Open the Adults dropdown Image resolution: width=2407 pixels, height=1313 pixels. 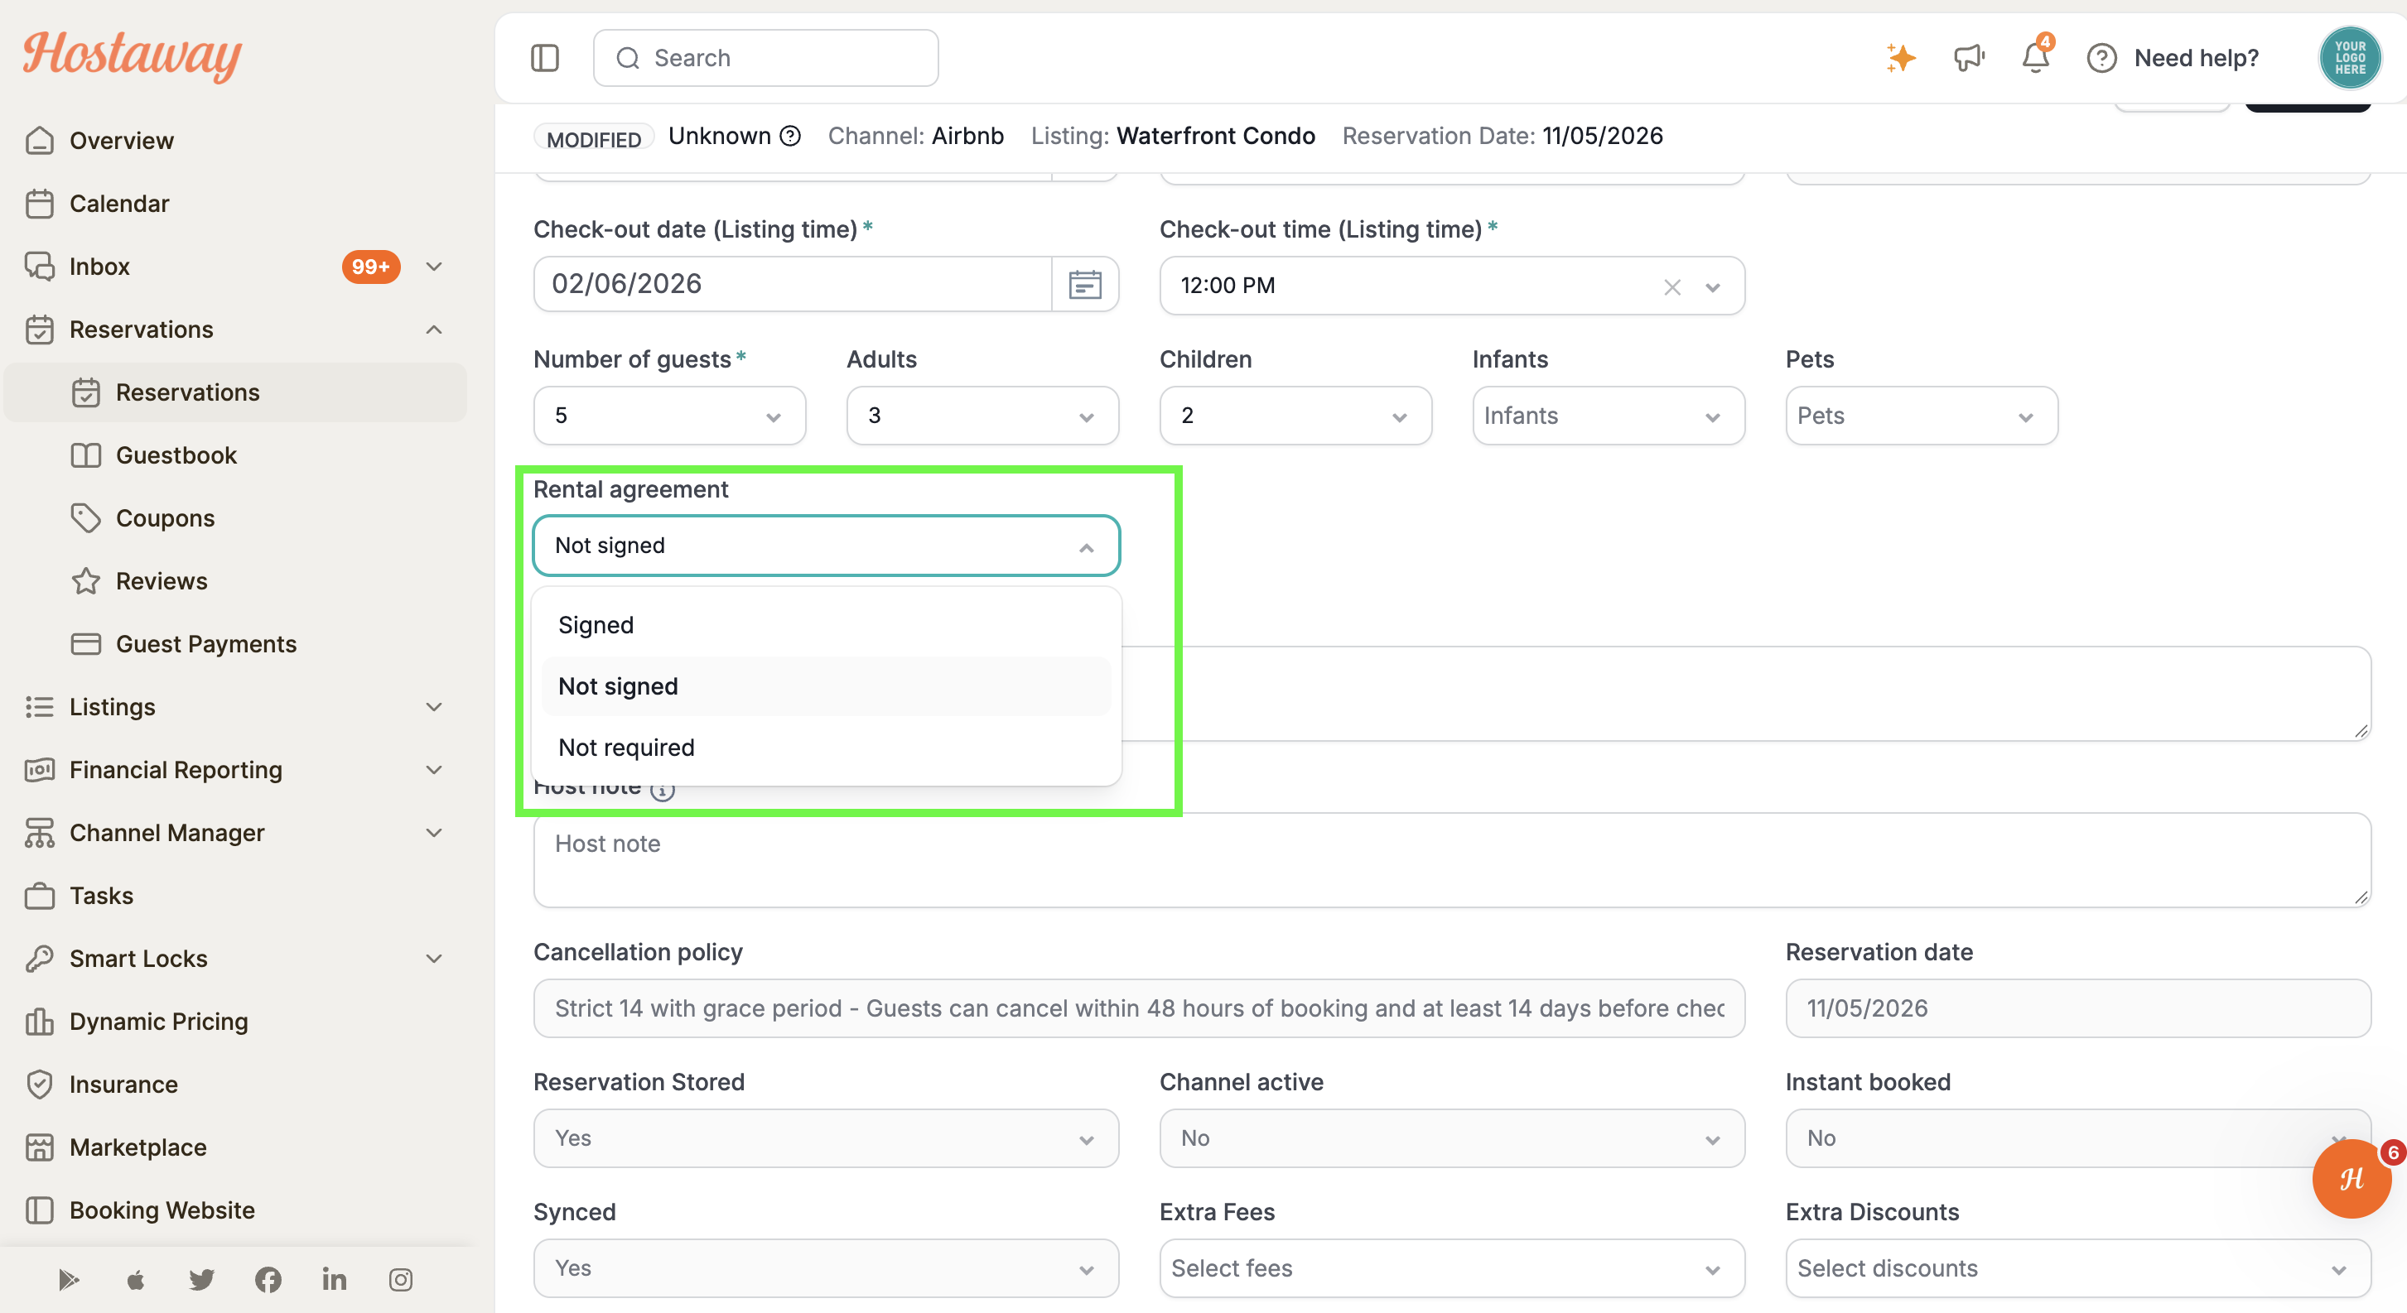[982, 416]
